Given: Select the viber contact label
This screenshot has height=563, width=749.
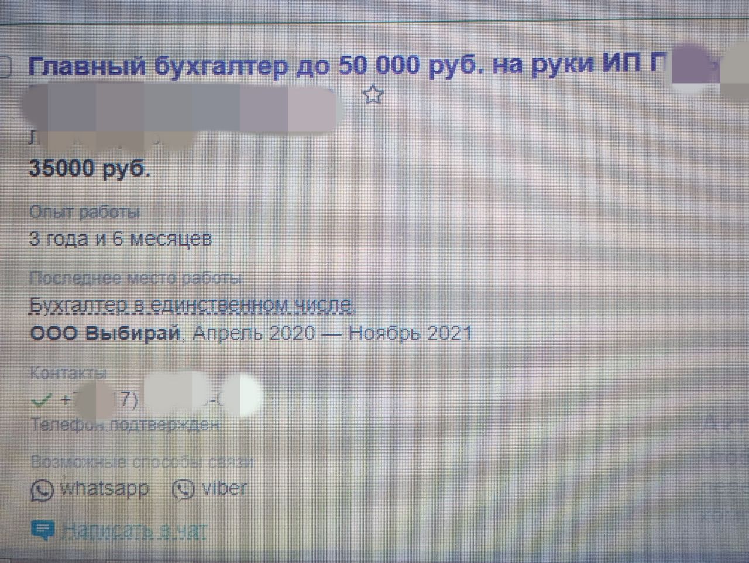Looking at the screenshot, I should click(x=224, y=488).
